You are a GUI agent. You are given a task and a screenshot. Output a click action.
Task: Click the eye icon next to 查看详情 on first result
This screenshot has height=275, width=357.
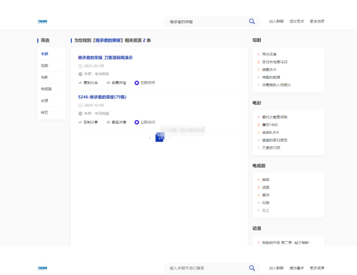coord(108,82)
